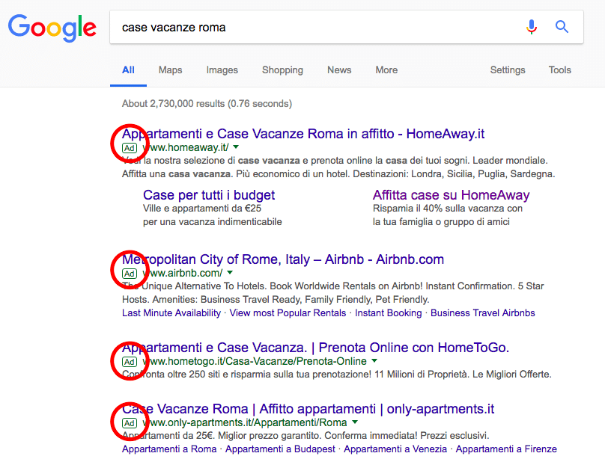
Task: Switch to the Images tab
Action: [x=222, y=70]
